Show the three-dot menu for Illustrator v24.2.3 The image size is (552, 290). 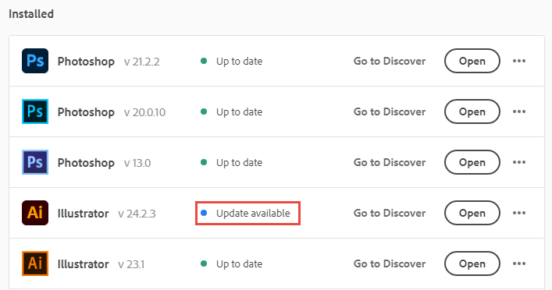click(x=519, y=213)
